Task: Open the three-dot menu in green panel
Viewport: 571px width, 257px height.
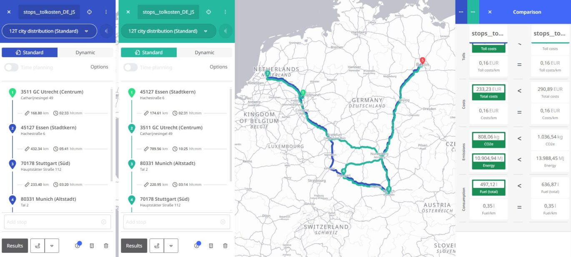Action: [225, 12]
